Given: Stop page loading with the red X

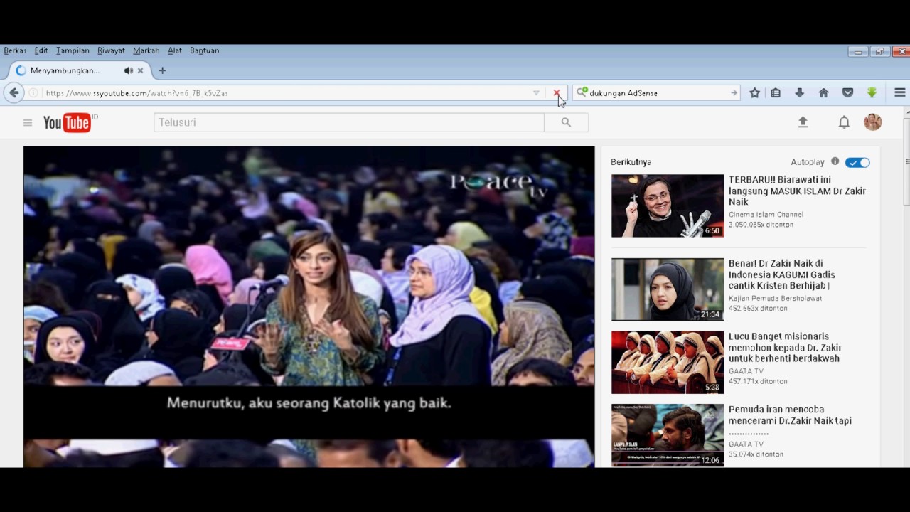Looking at the screenshot, I should click(557, 92).
